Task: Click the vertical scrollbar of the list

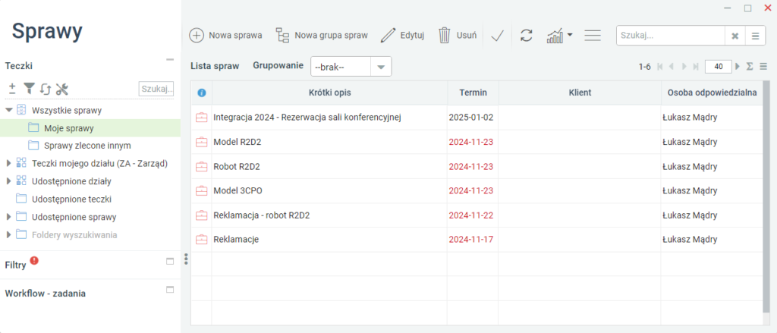Action: [766, 196]
